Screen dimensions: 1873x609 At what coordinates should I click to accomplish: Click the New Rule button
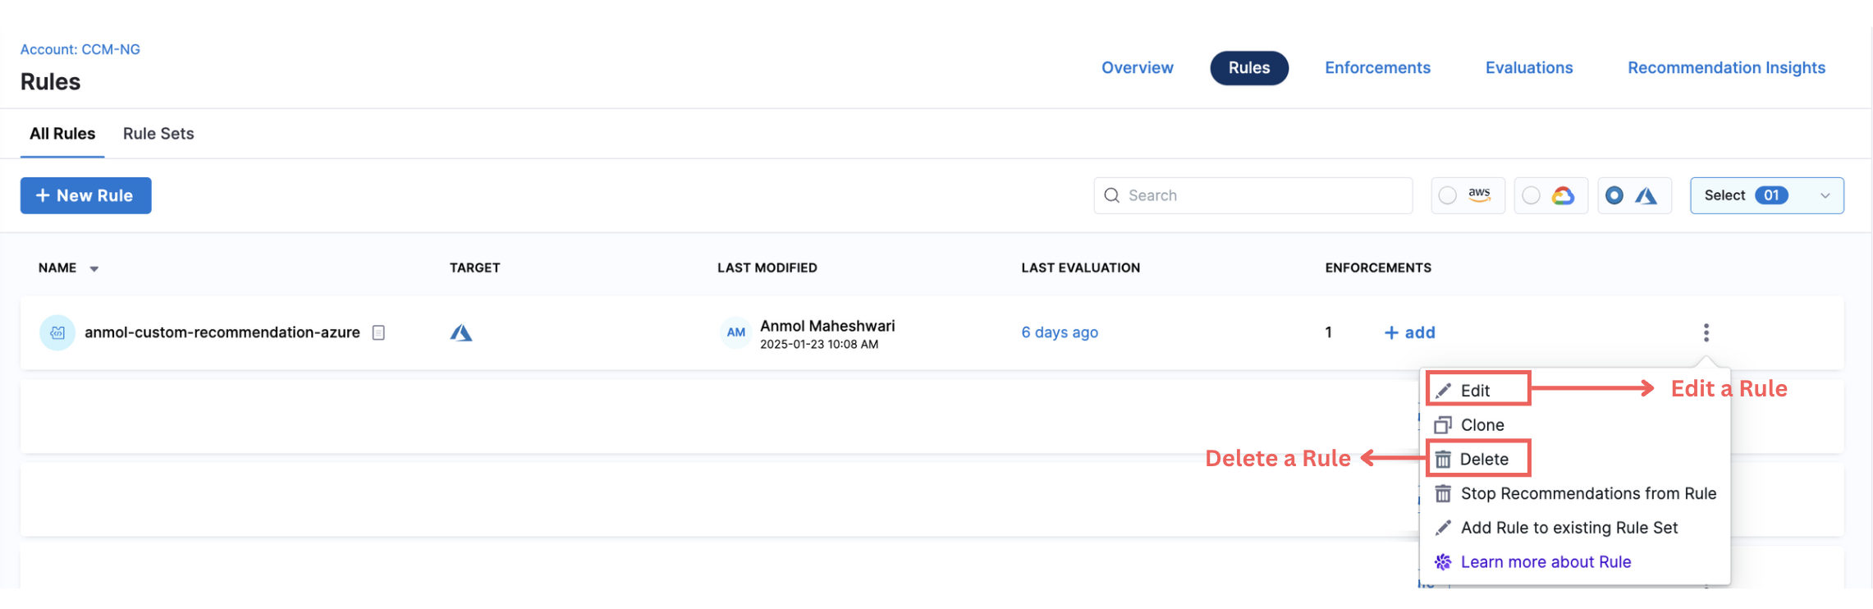point(86,195)
